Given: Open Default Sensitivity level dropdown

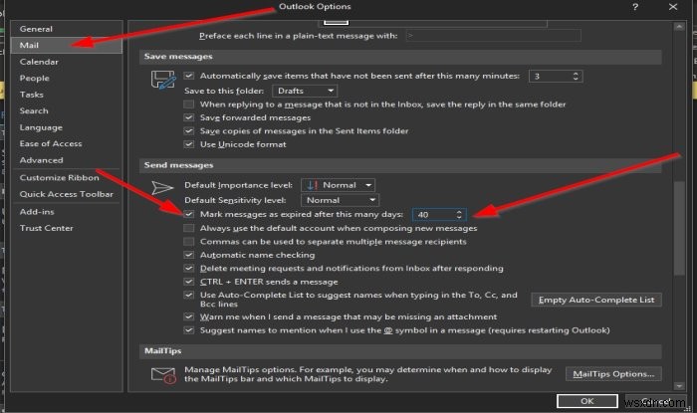Looking at the screenshot, I should 341,200.
